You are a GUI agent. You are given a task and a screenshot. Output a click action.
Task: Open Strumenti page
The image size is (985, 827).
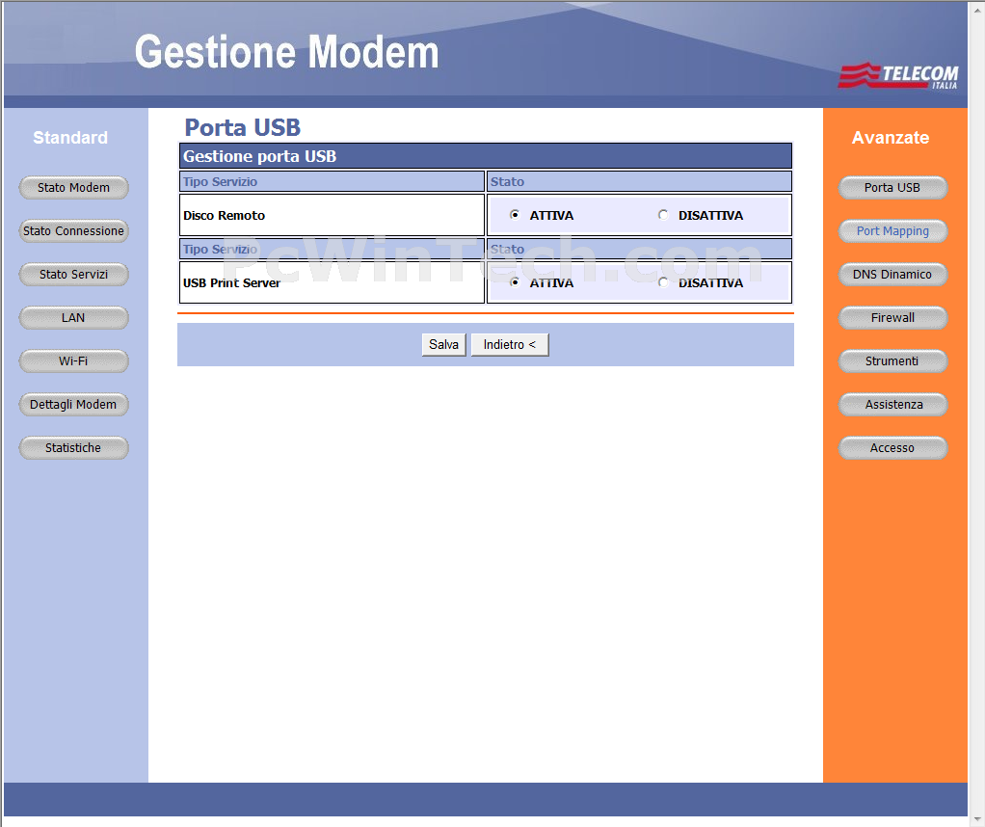click(892, 360)
